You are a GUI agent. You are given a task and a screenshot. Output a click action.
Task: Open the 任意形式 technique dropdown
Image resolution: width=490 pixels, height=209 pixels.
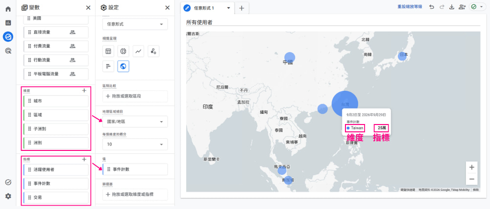(135, 24)
